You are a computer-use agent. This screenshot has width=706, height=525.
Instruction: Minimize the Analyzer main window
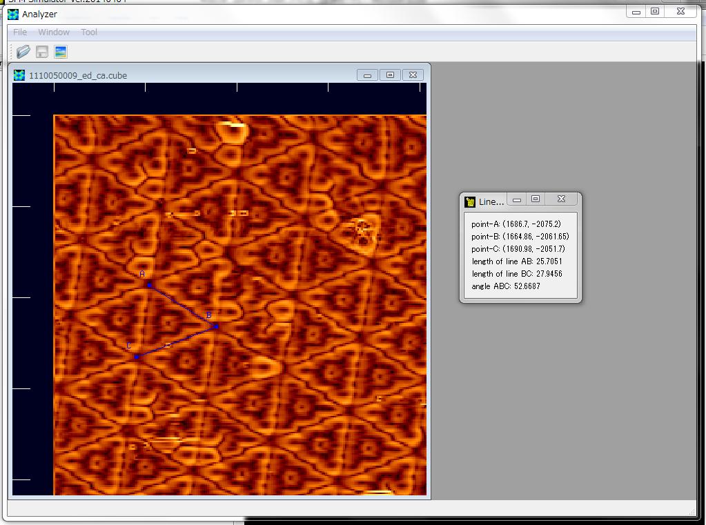click(636, 12)
